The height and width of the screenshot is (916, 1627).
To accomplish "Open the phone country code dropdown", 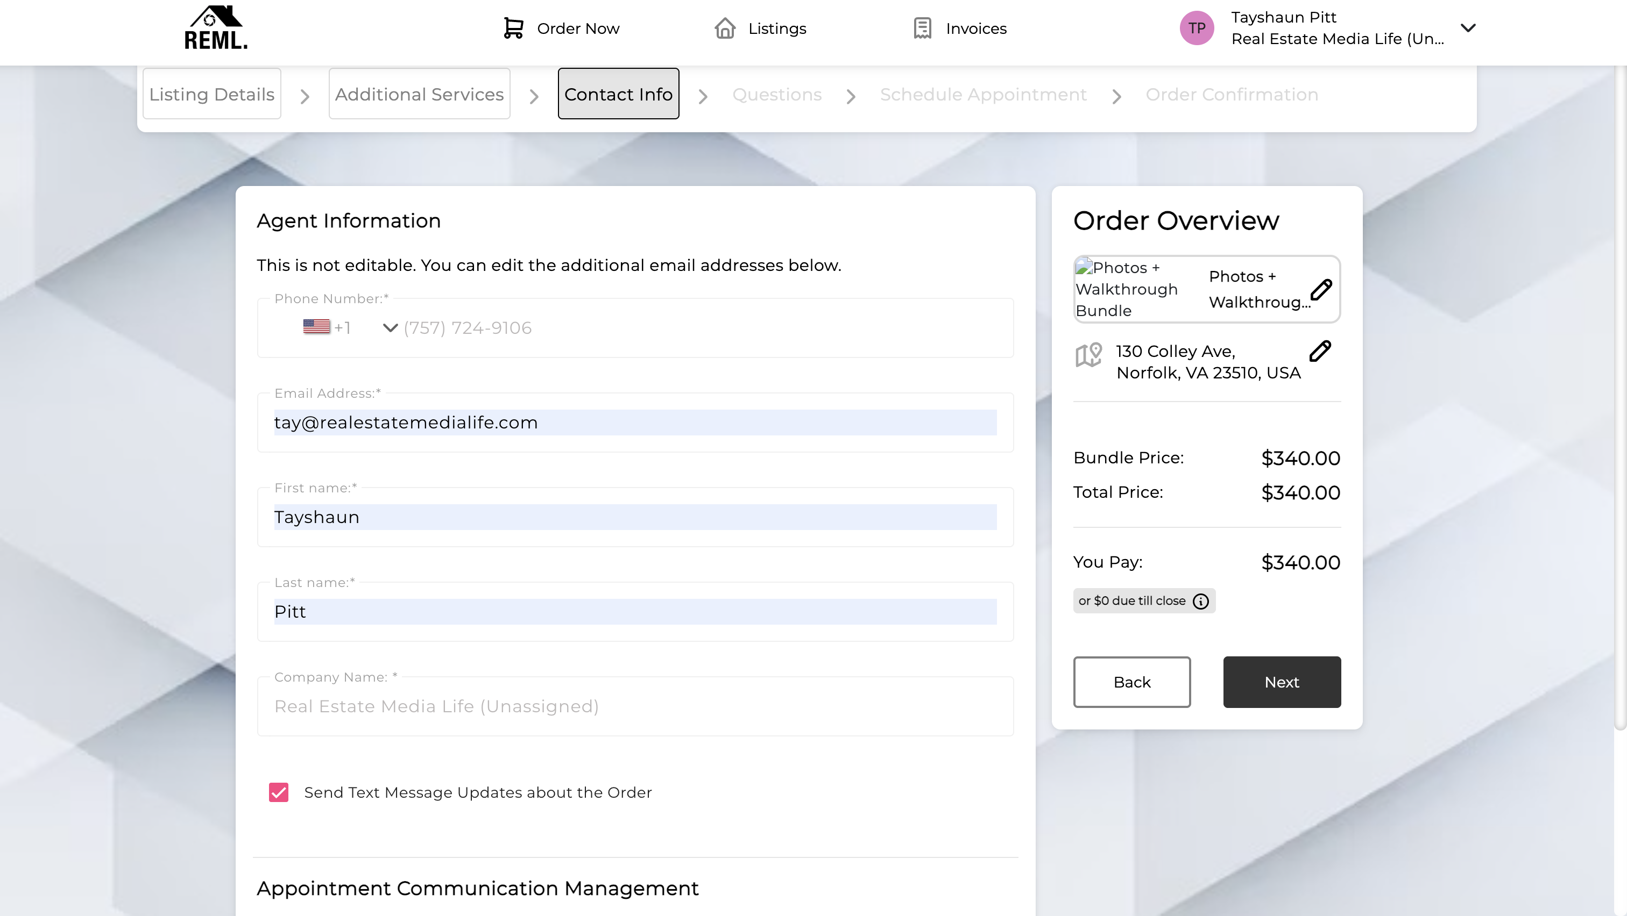I will click(x=390, y=327).
